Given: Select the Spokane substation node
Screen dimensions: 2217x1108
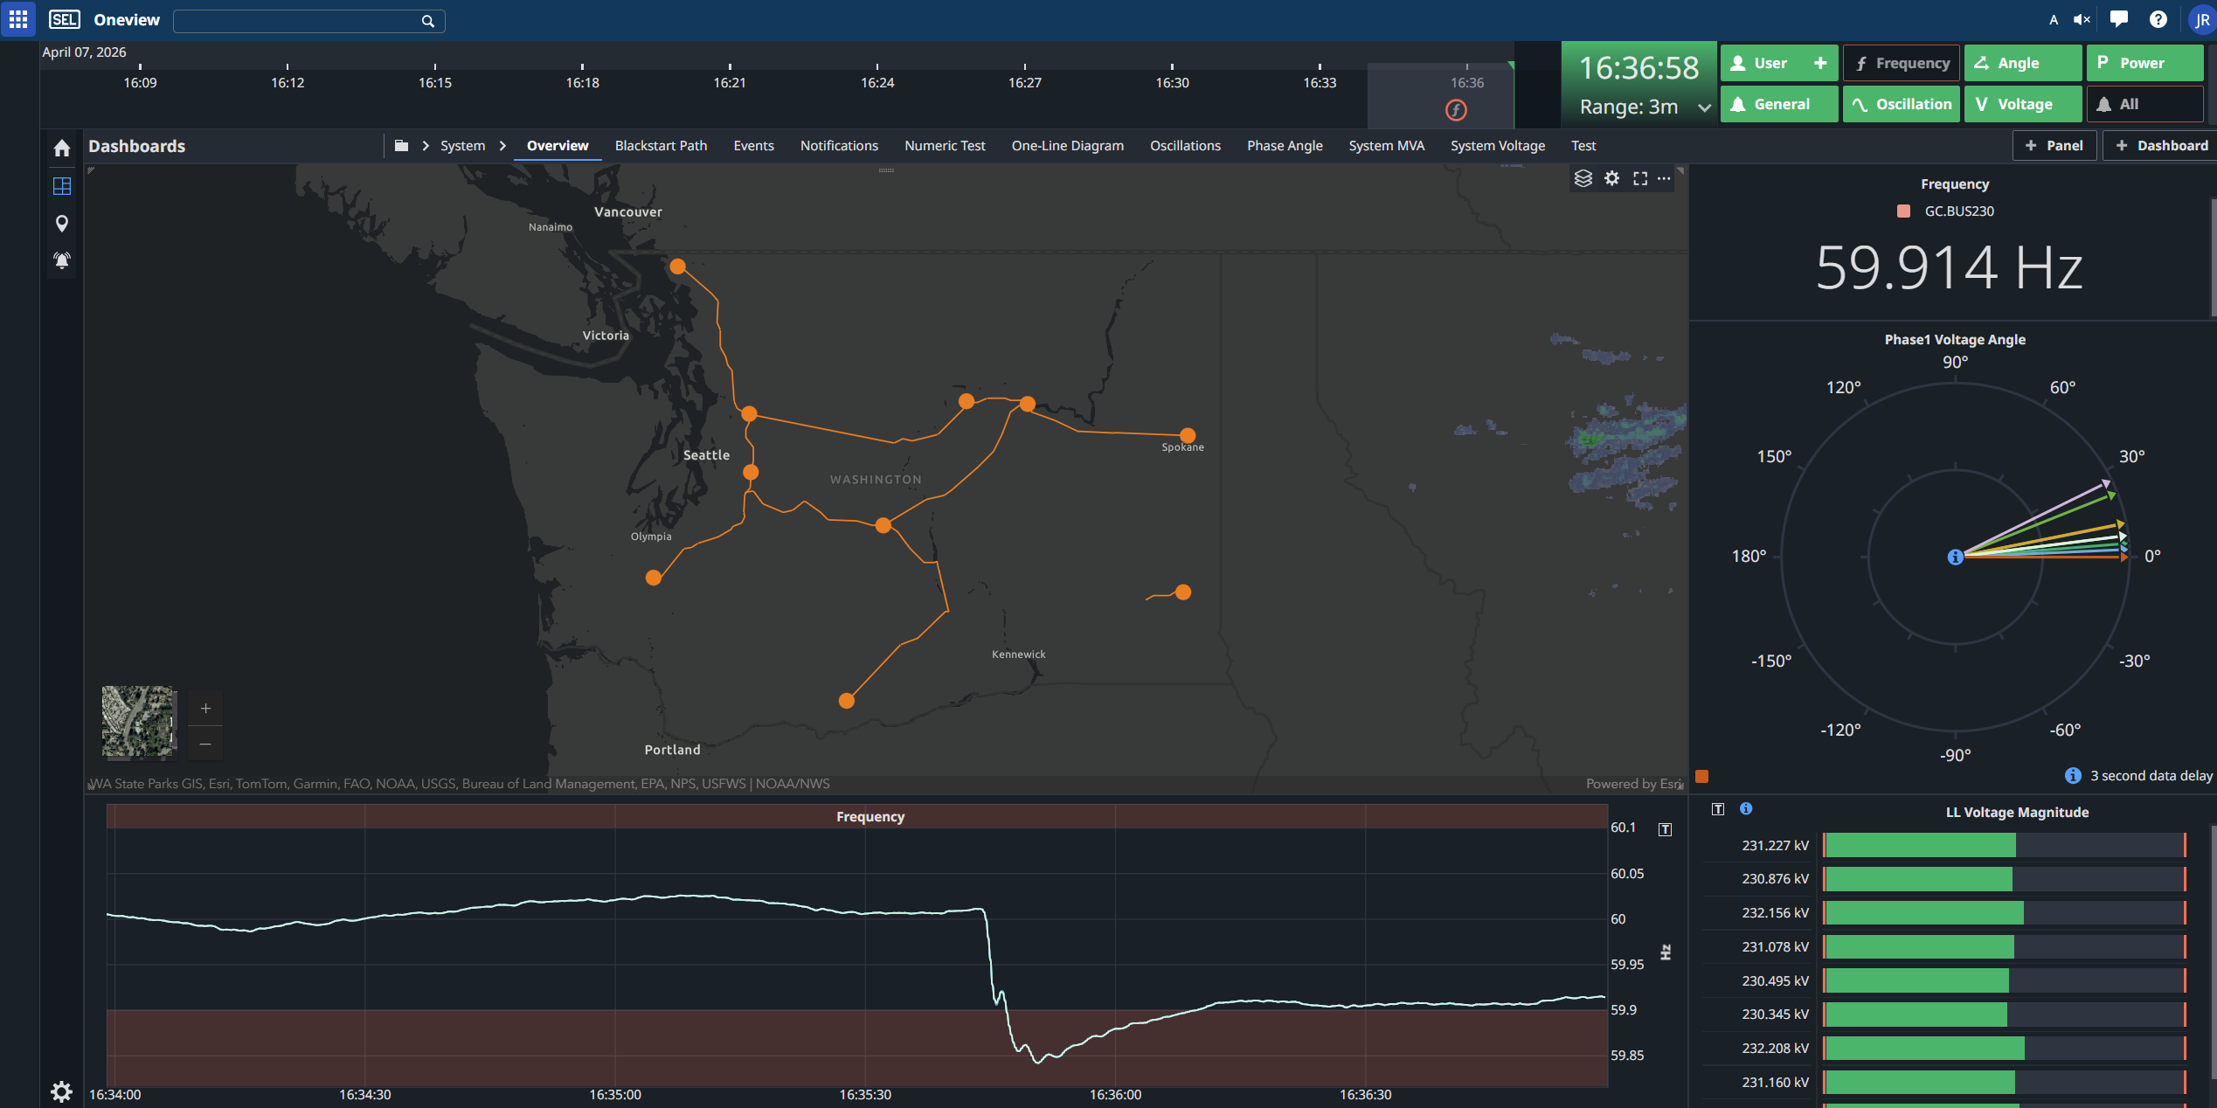Looking at the screenshot, I should click(1187, 435).
